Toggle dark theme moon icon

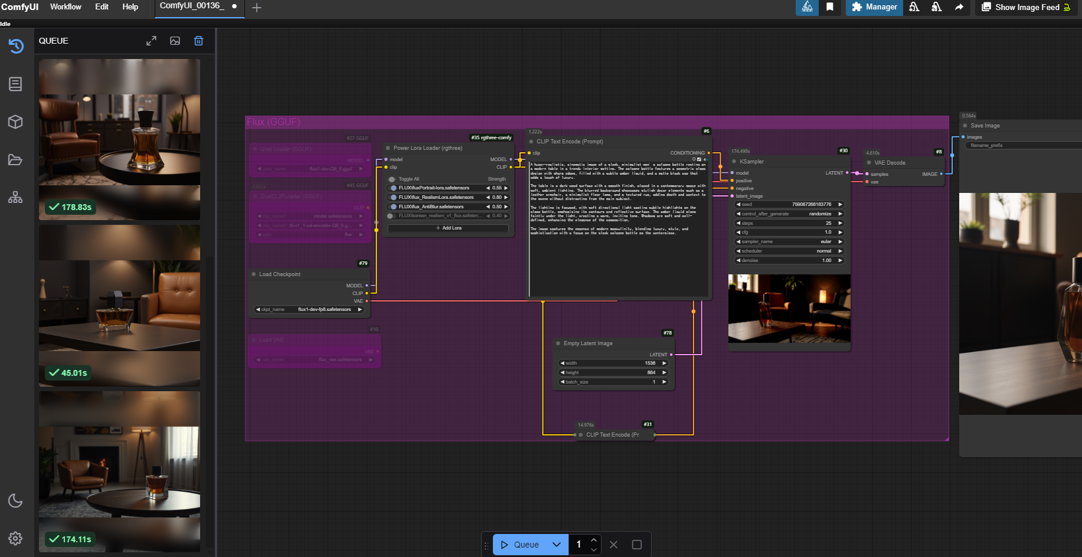(15, 501)
